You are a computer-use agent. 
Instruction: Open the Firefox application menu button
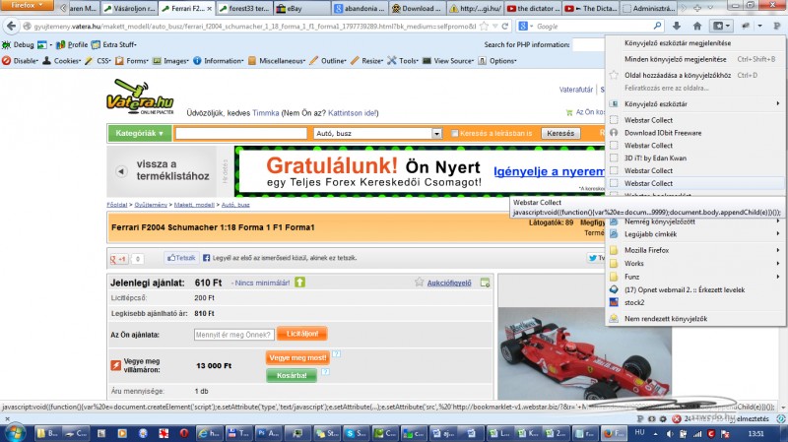[28, 6]
